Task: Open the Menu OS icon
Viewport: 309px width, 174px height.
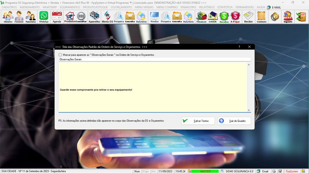Action: pyautogui.click(x=107, y=17)
